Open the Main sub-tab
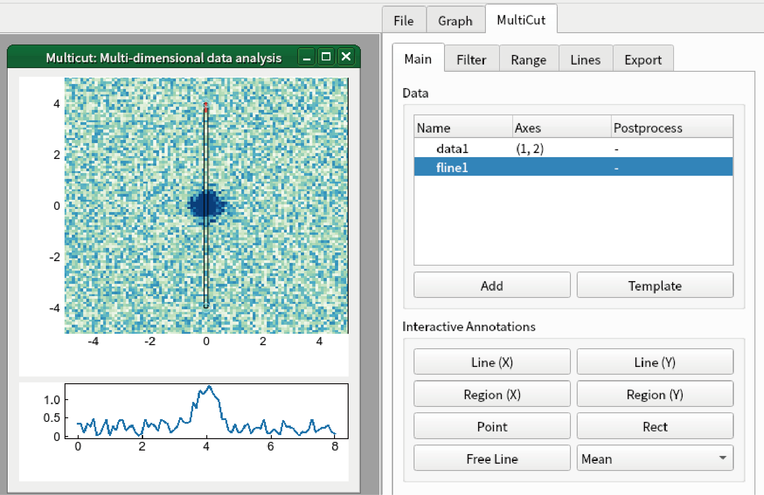 [x=418, y=59]
